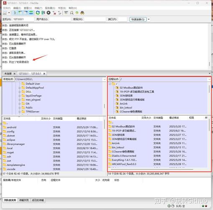This screenshot has height=210, width=213.
Task: Search for files with the binoculars icon
Action: [x=82, y=13]
